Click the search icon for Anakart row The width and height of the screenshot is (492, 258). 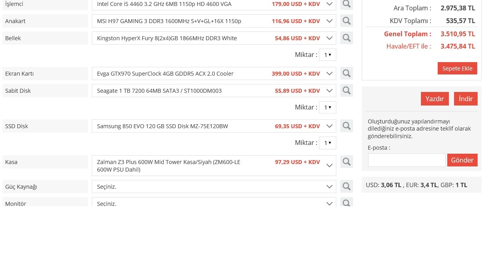[x=346, y=21]
